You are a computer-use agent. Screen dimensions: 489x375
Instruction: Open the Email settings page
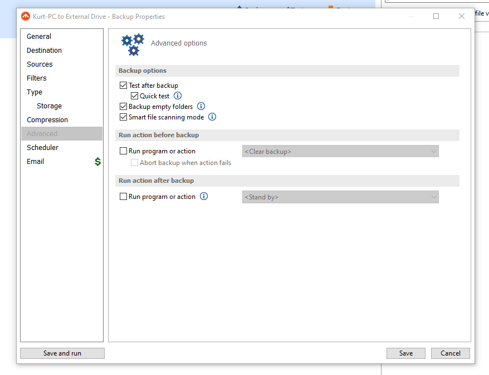pos(62,162)
